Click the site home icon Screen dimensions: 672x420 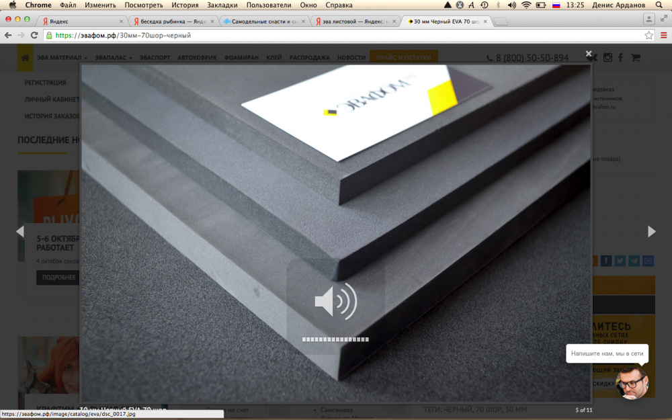pos(26,58)
